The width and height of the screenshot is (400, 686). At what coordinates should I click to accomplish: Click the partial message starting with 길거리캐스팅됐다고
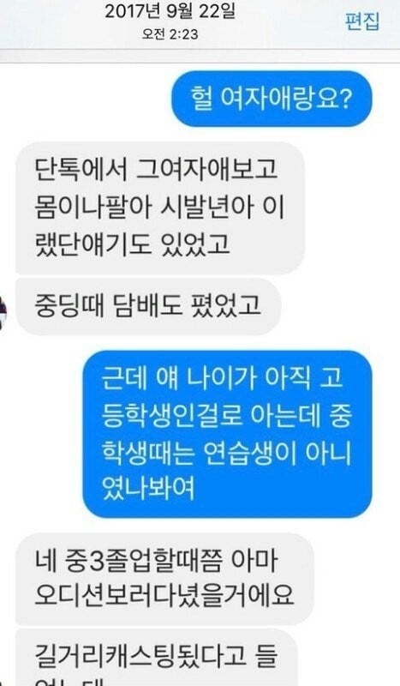point(157,658)
